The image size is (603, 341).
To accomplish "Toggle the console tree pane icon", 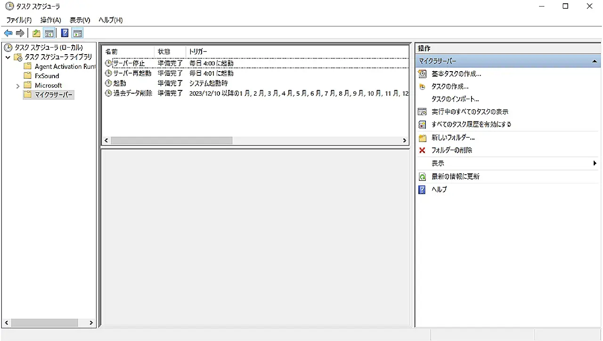I will coord(49,33).
